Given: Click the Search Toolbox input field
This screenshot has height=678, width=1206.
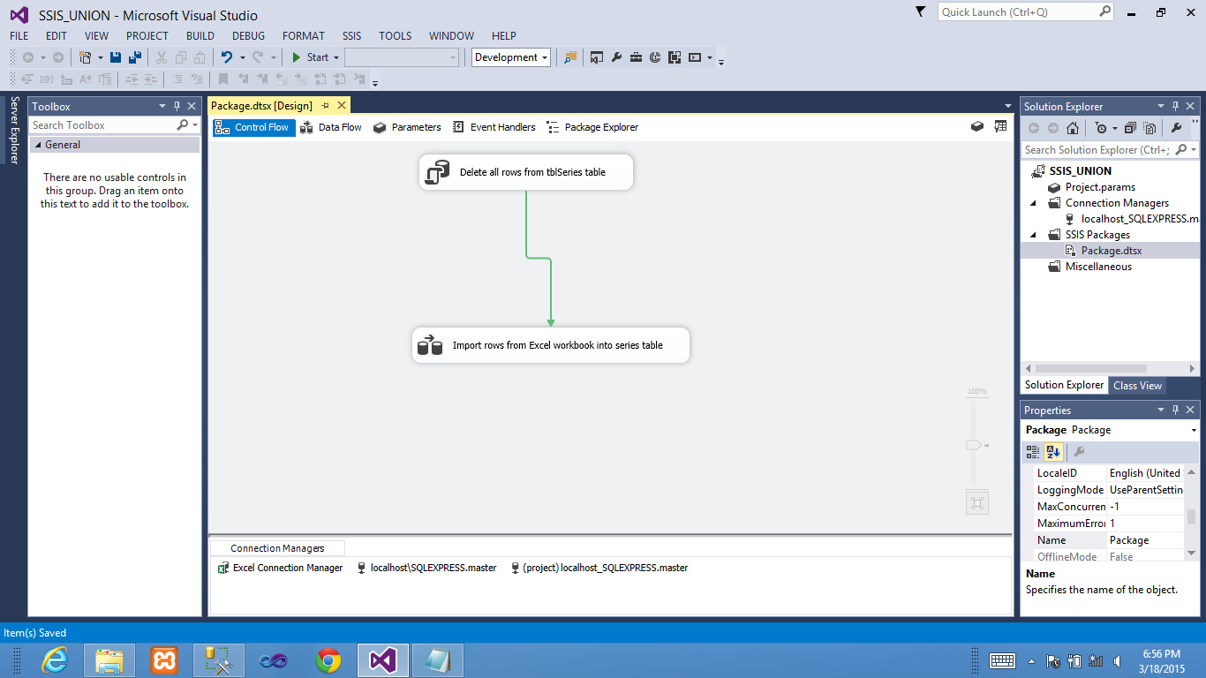Looking at the screenshot, I should point(102,125).
